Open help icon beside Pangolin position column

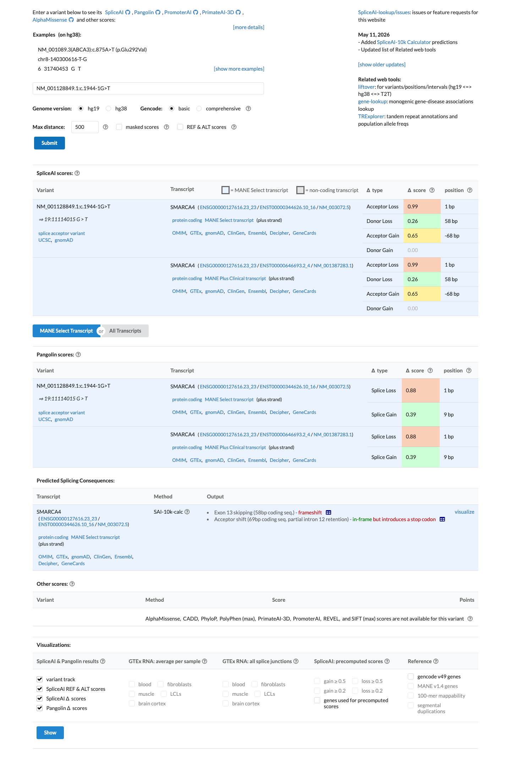point(469,371)
